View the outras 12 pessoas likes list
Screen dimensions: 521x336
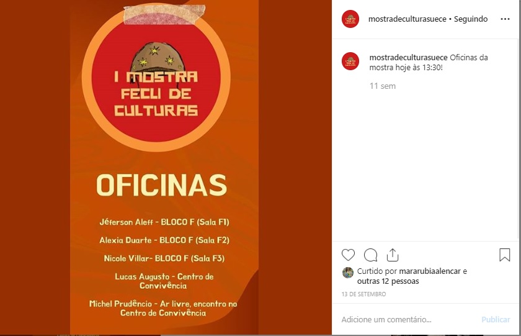point(388,281)
